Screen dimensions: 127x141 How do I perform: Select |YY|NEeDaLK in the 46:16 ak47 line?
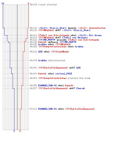tap(46, 30)
